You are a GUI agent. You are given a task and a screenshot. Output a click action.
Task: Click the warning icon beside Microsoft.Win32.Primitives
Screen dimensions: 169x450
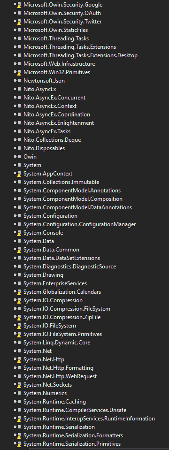click(x=17, y=72)
